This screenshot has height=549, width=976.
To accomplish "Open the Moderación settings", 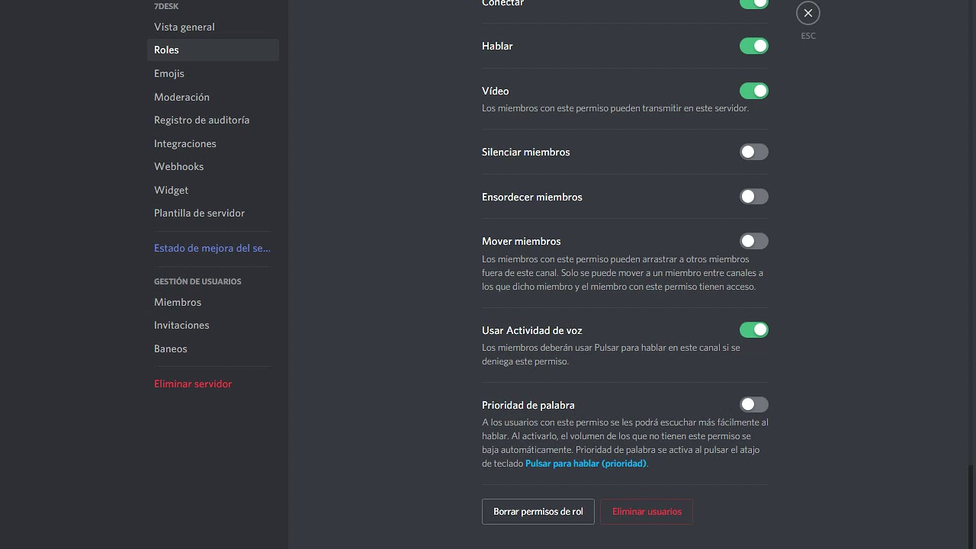I will tap(181, 98).
